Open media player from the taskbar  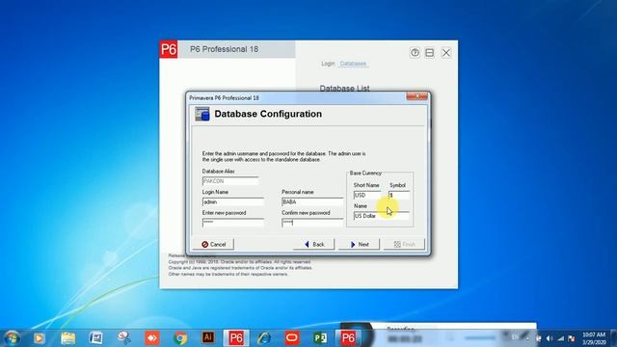click(x=39, y=338)
